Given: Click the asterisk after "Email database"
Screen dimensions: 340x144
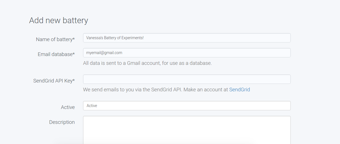Looking at the screenshot, I should 74,54.
